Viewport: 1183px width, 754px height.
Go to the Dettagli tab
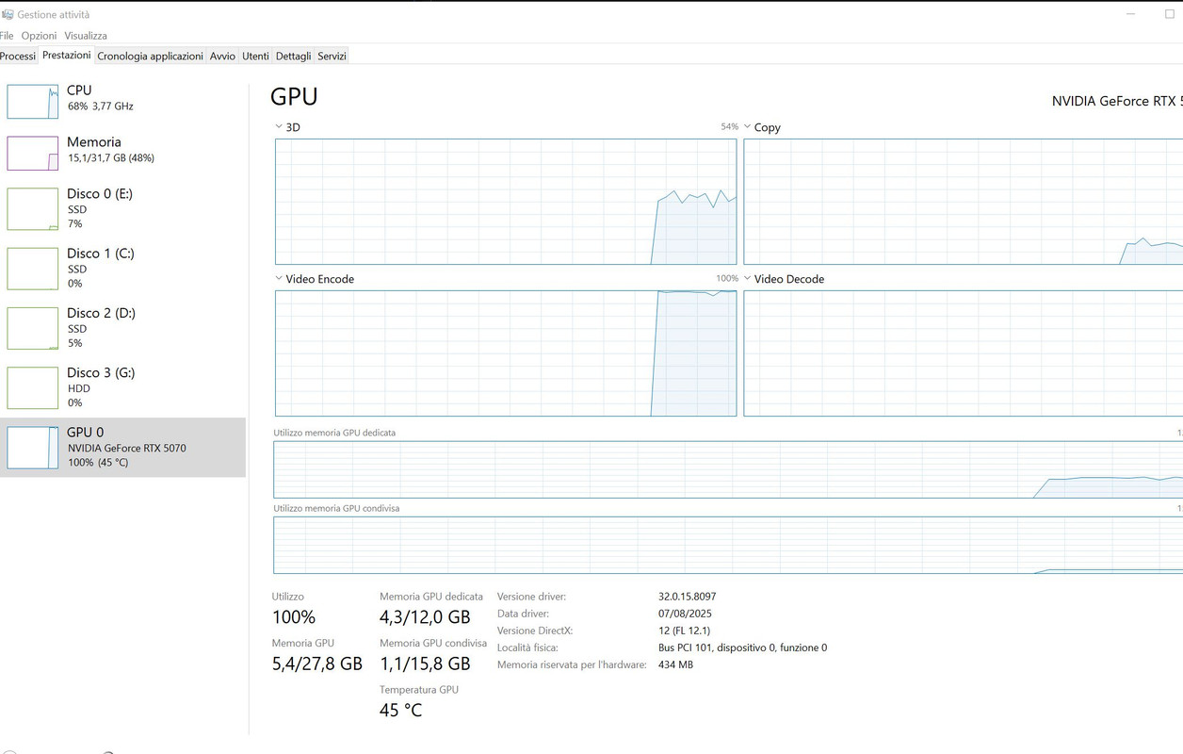tap(293, 57)
